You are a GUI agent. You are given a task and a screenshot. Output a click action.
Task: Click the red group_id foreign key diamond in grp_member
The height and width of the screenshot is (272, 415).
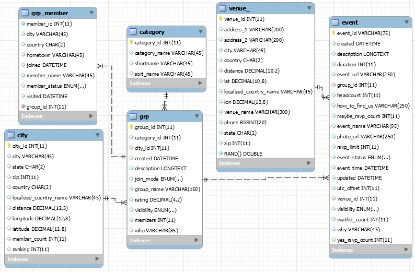tap(23, 107)
